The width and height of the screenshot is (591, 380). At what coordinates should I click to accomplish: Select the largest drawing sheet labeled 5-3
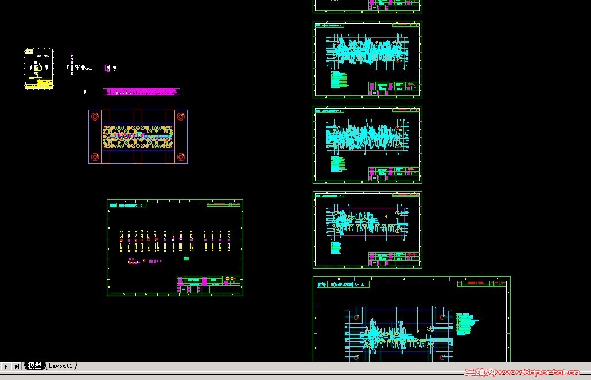[411, 319]
